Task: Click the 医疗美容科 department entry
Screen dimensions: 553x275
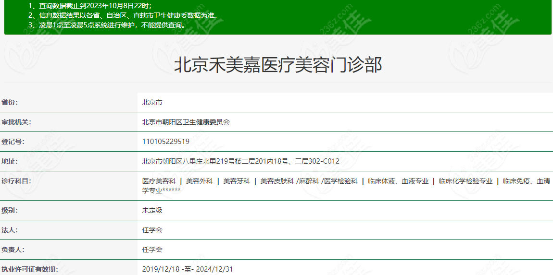Action: [x=159, y=181]
